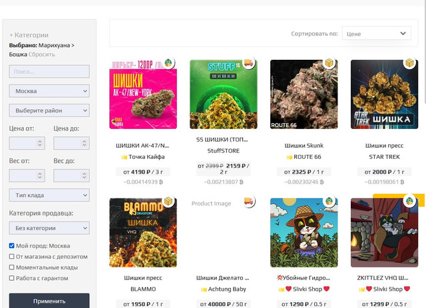Open the Точка Кайфа seller link
This screenshot has width=426, height=308.
tap(146, 157)
